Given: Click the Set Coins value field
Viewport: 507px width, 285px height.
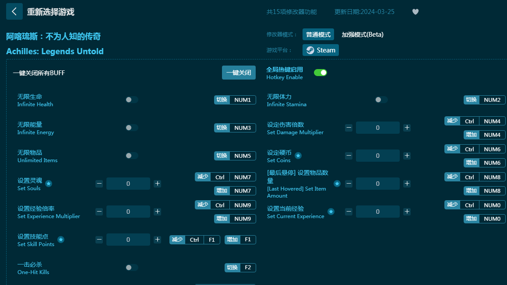Looking at the screenshot, I should (378, 156).
